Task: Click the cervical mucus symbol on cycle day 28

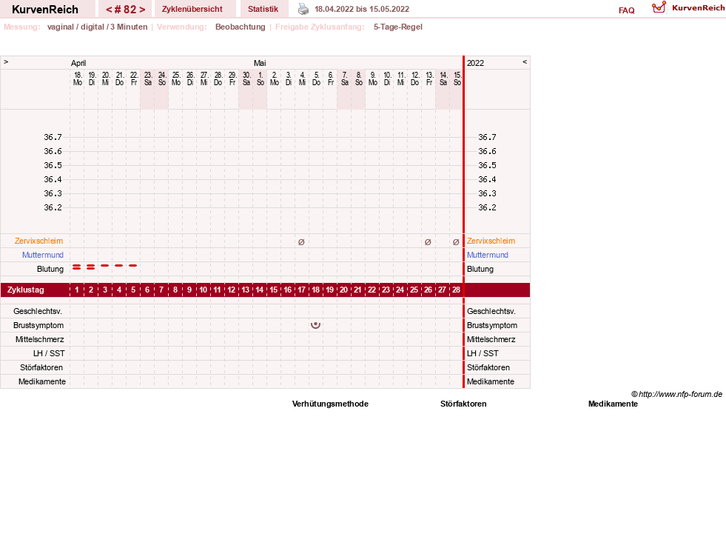Action: [456, 242]
